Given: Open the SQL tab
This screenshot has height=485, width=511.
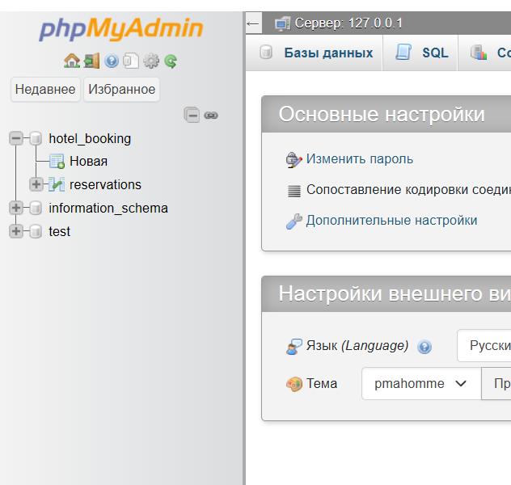Looking at the screenshot, I should (420, 53).
